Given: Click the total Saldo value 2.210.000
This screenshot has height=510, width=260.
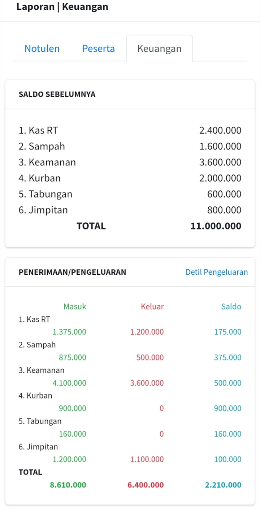Looking at the screenshot, I should 223,485.
